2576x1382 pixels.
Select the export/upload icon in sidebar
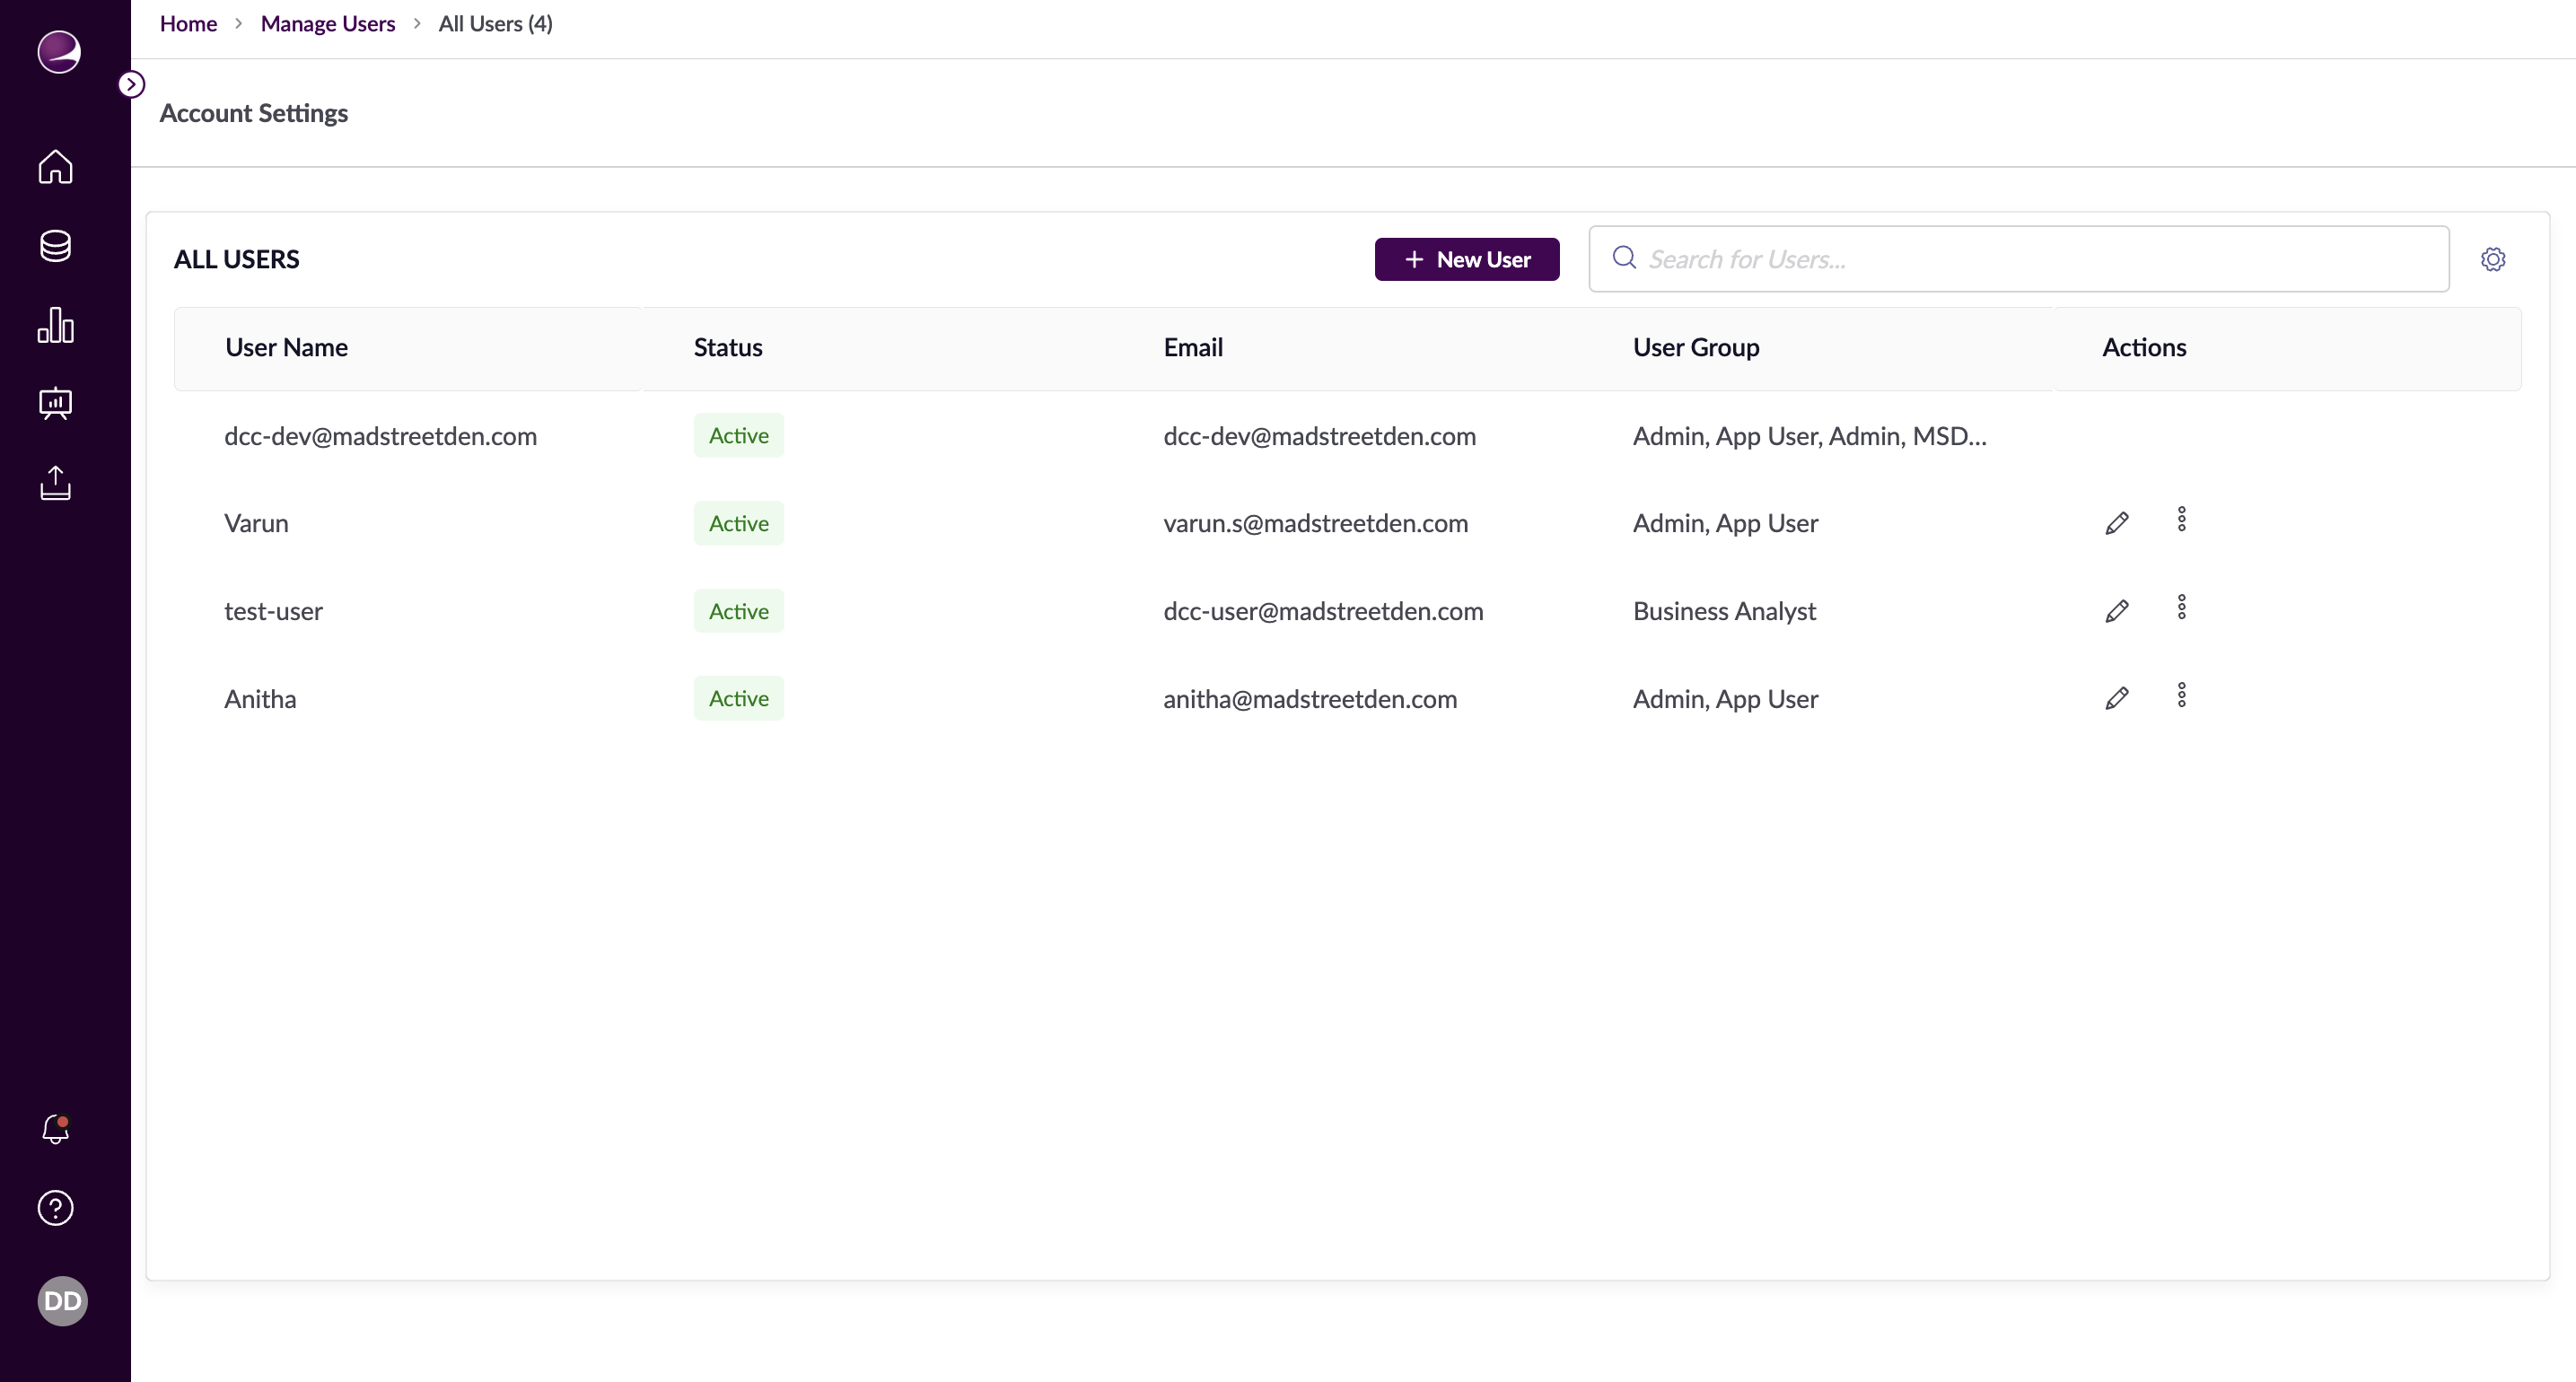click(55, 484)
